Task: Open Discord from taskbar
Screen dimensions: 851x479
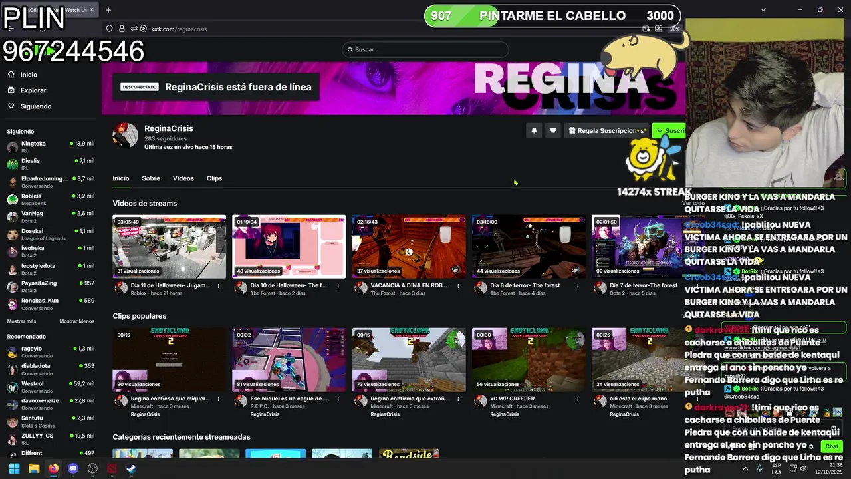Action: tap(73, 468)
